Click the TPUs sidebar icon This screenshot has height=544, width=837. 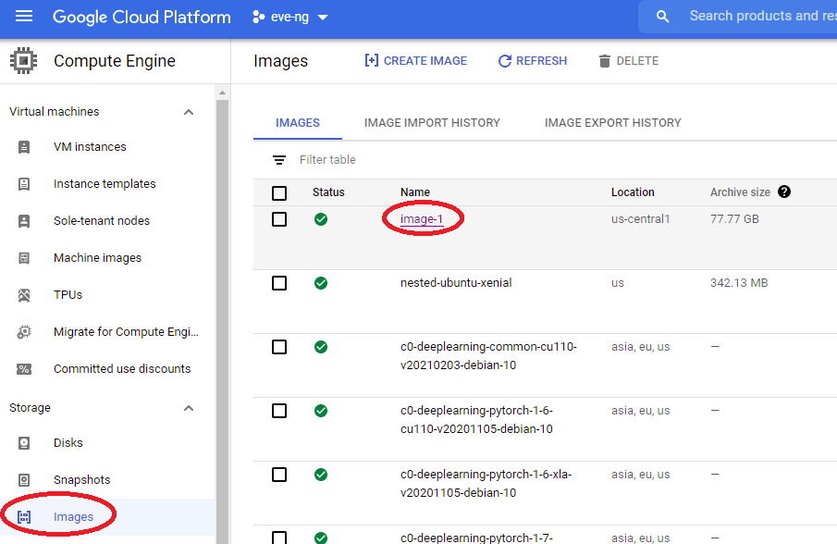[x=24, y=295]
